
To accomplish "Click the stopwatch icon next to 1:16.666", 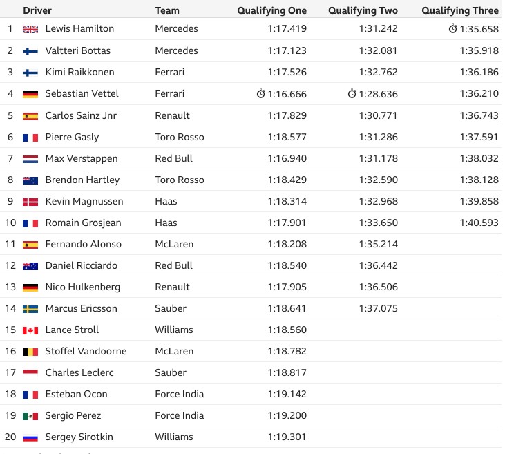I will click(261, 93).
